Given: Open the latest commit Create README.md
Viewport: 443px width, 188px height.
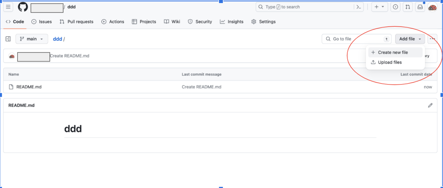Looking at the screenshot, I should 70,56.
